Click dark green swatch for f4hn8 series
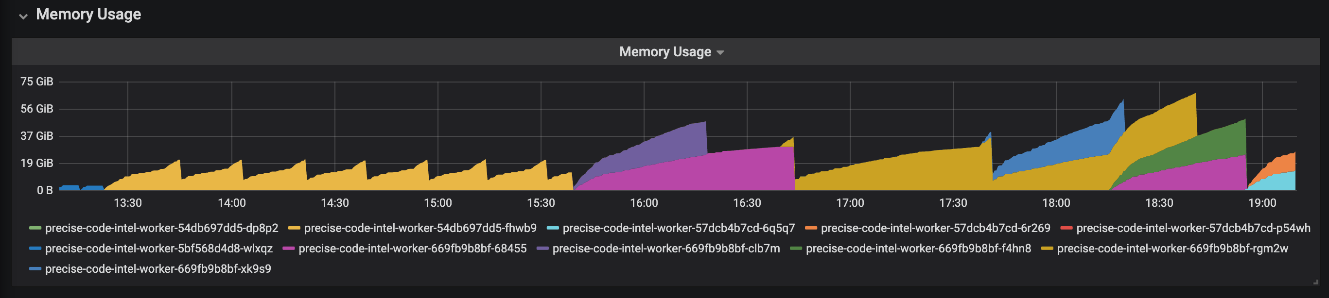This screenshot has width=1329, height=298. pos(796,248)
